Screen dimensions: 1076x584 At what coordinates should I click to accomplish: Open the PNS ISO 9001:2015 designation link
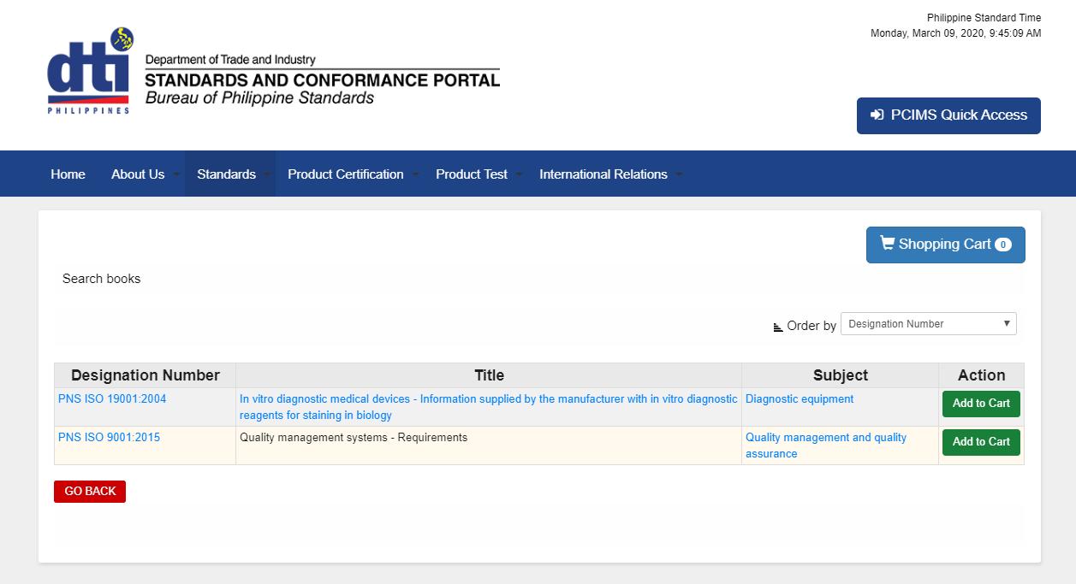tap(109, 438)
